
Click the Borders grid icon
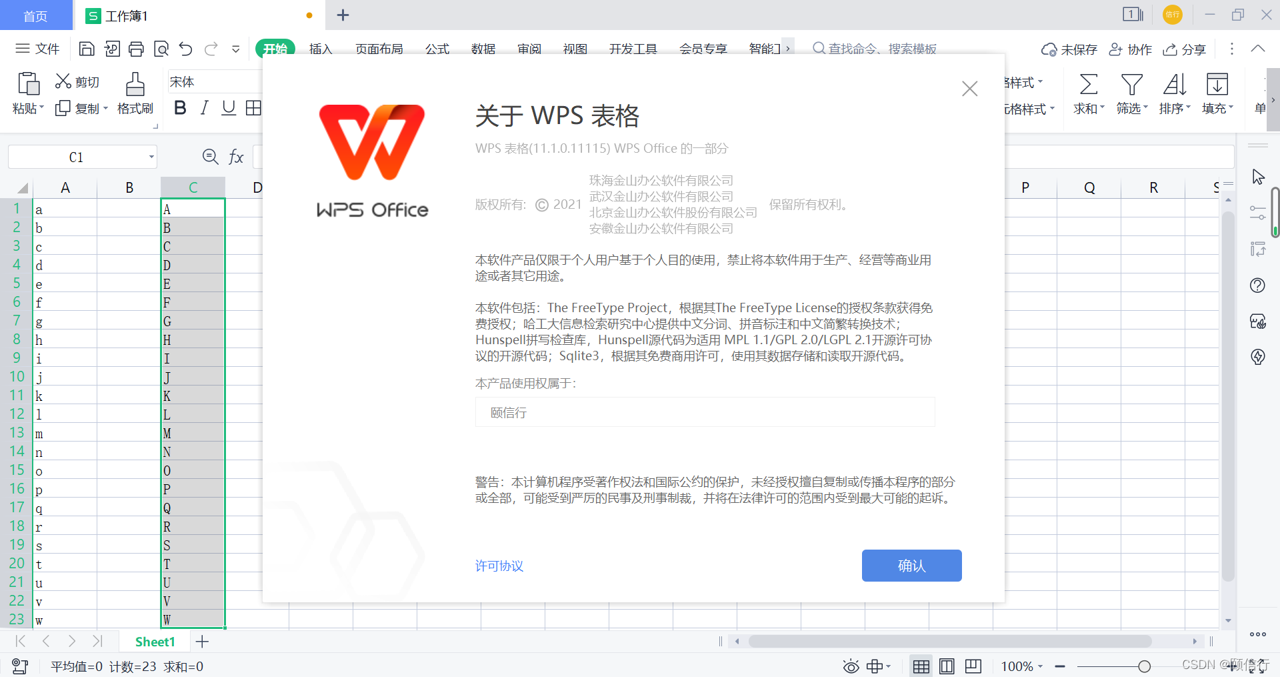(x=253, y=108)
